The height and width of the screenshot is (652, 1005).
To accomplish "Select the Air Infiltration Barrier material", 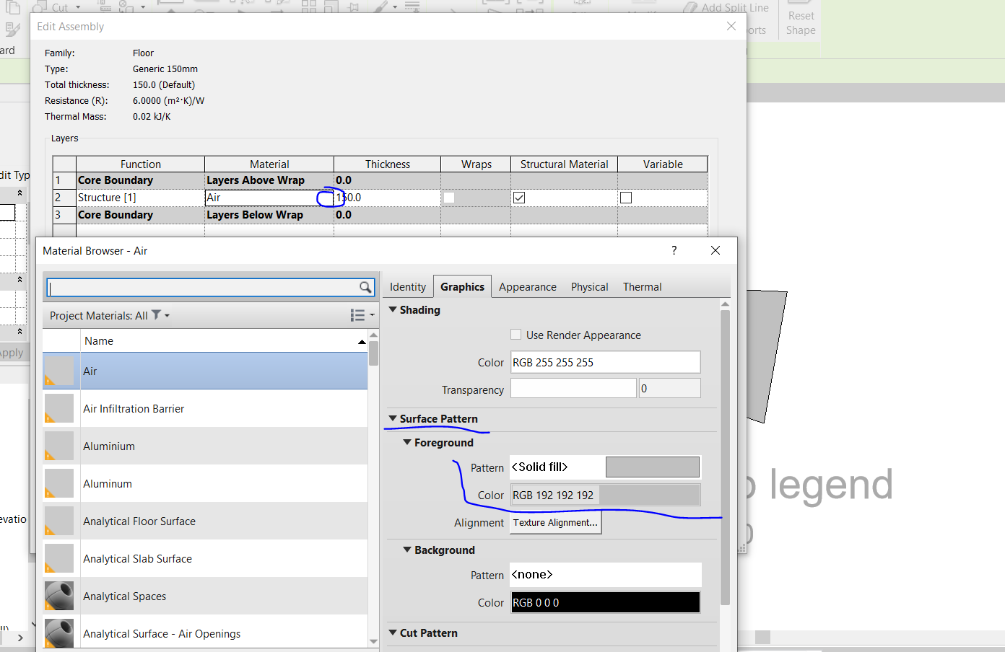I will click(x=205, y=408).
